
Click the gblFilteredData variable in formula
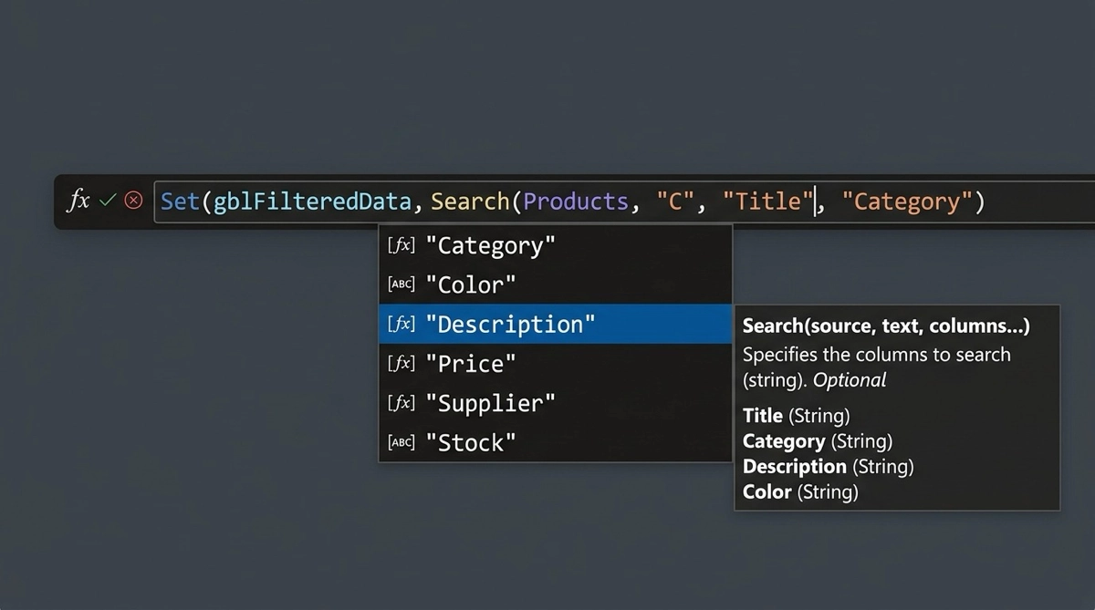click(313, 202)
